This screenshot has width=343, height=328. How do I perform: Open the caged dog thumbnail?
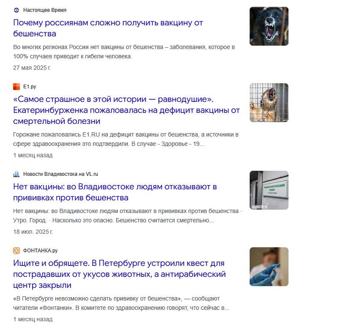269,103
